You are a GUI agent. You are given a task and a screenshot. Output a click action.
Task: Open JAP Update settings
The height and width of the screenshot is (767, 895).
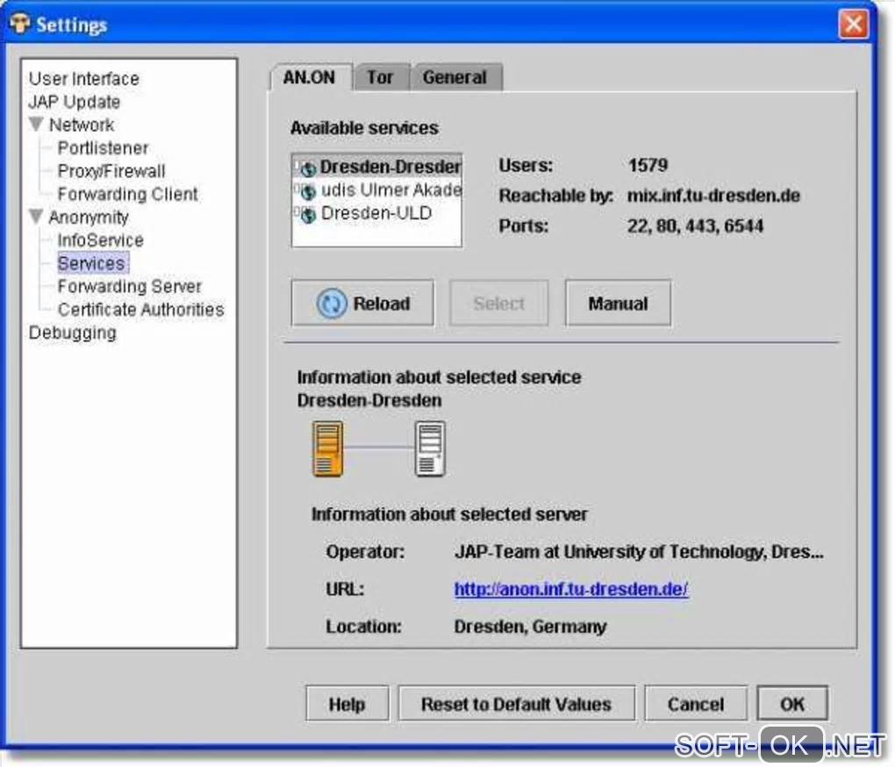click(75, 102)
